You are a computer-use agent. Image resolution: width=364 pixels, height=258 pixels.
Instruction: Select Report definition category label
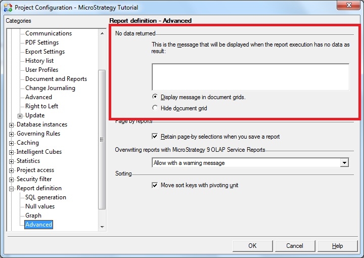coord(39,188)
